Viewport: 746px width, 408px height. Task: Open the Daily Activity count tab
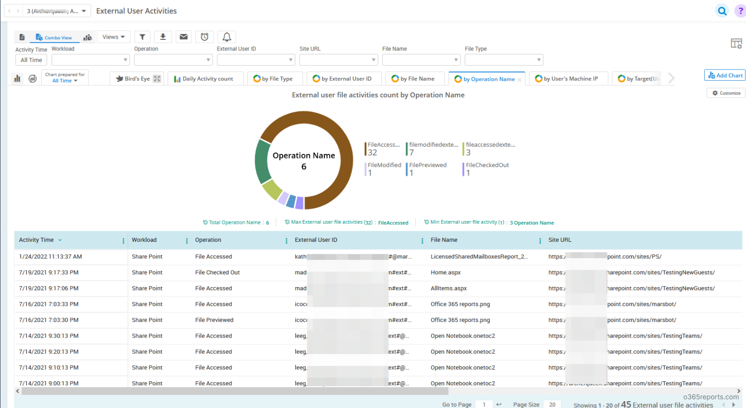point(204,79)
